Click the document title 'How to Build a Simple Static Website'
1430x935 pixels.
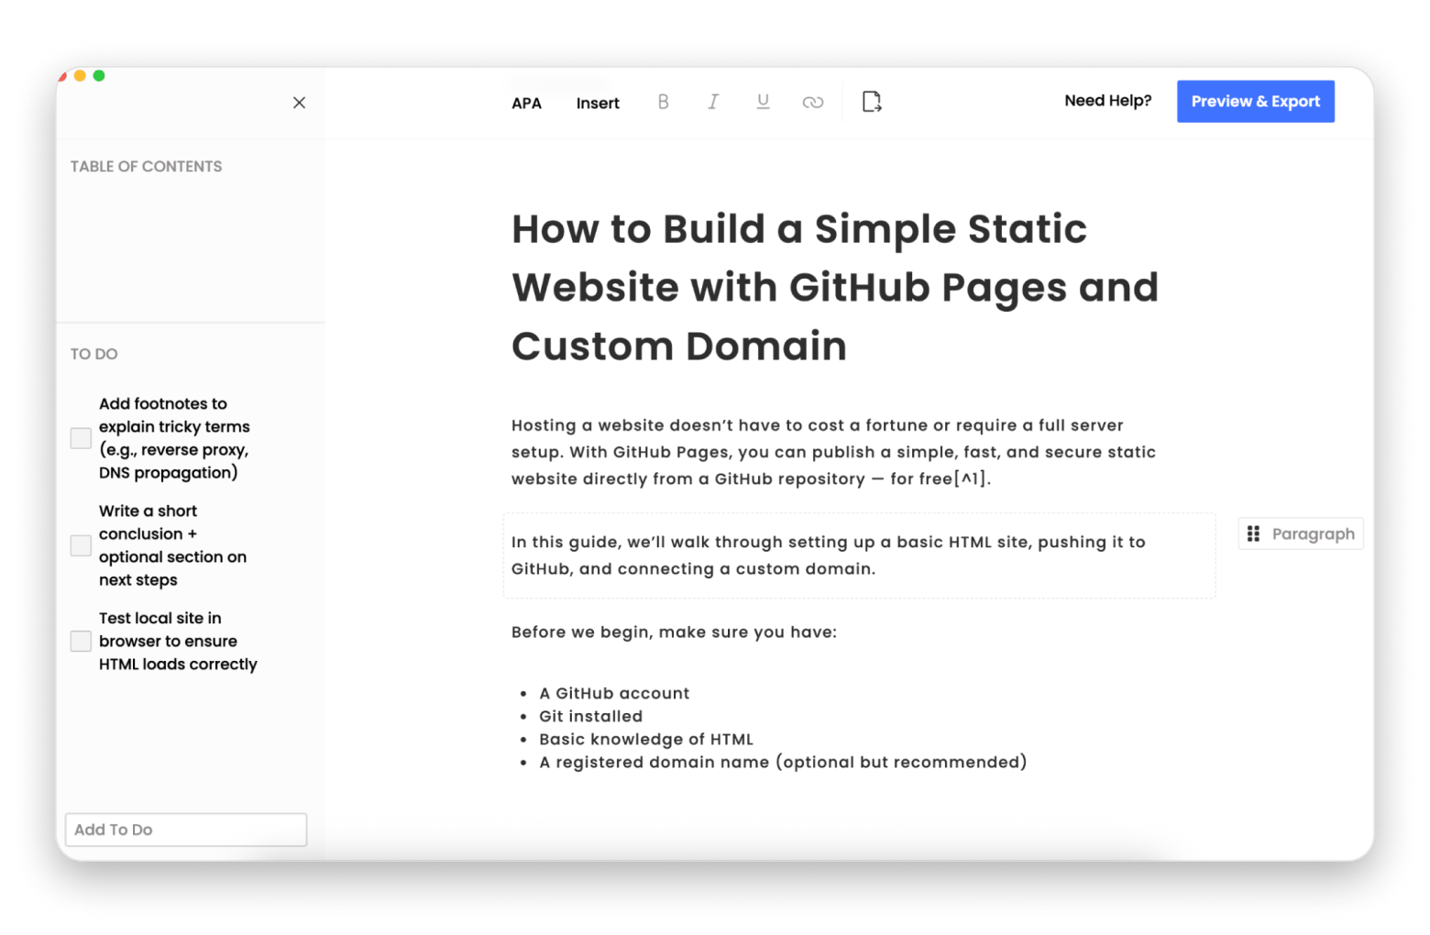click(834, 287)
